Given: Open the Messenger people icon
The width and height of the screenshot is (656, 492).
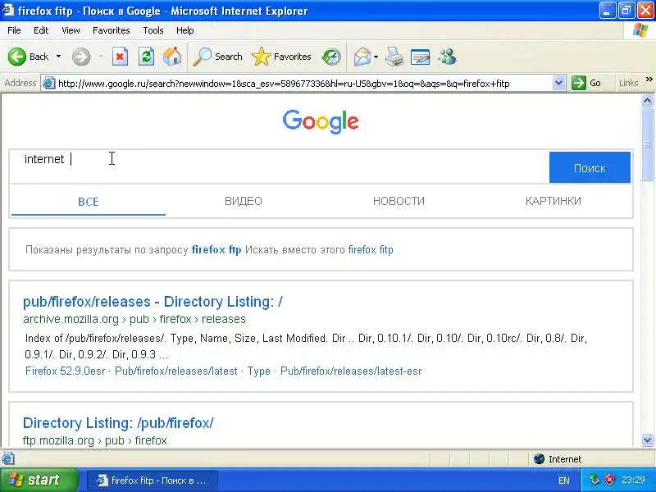Looking at the screenshot, I should pyautogui.click(x=447, y=57).
